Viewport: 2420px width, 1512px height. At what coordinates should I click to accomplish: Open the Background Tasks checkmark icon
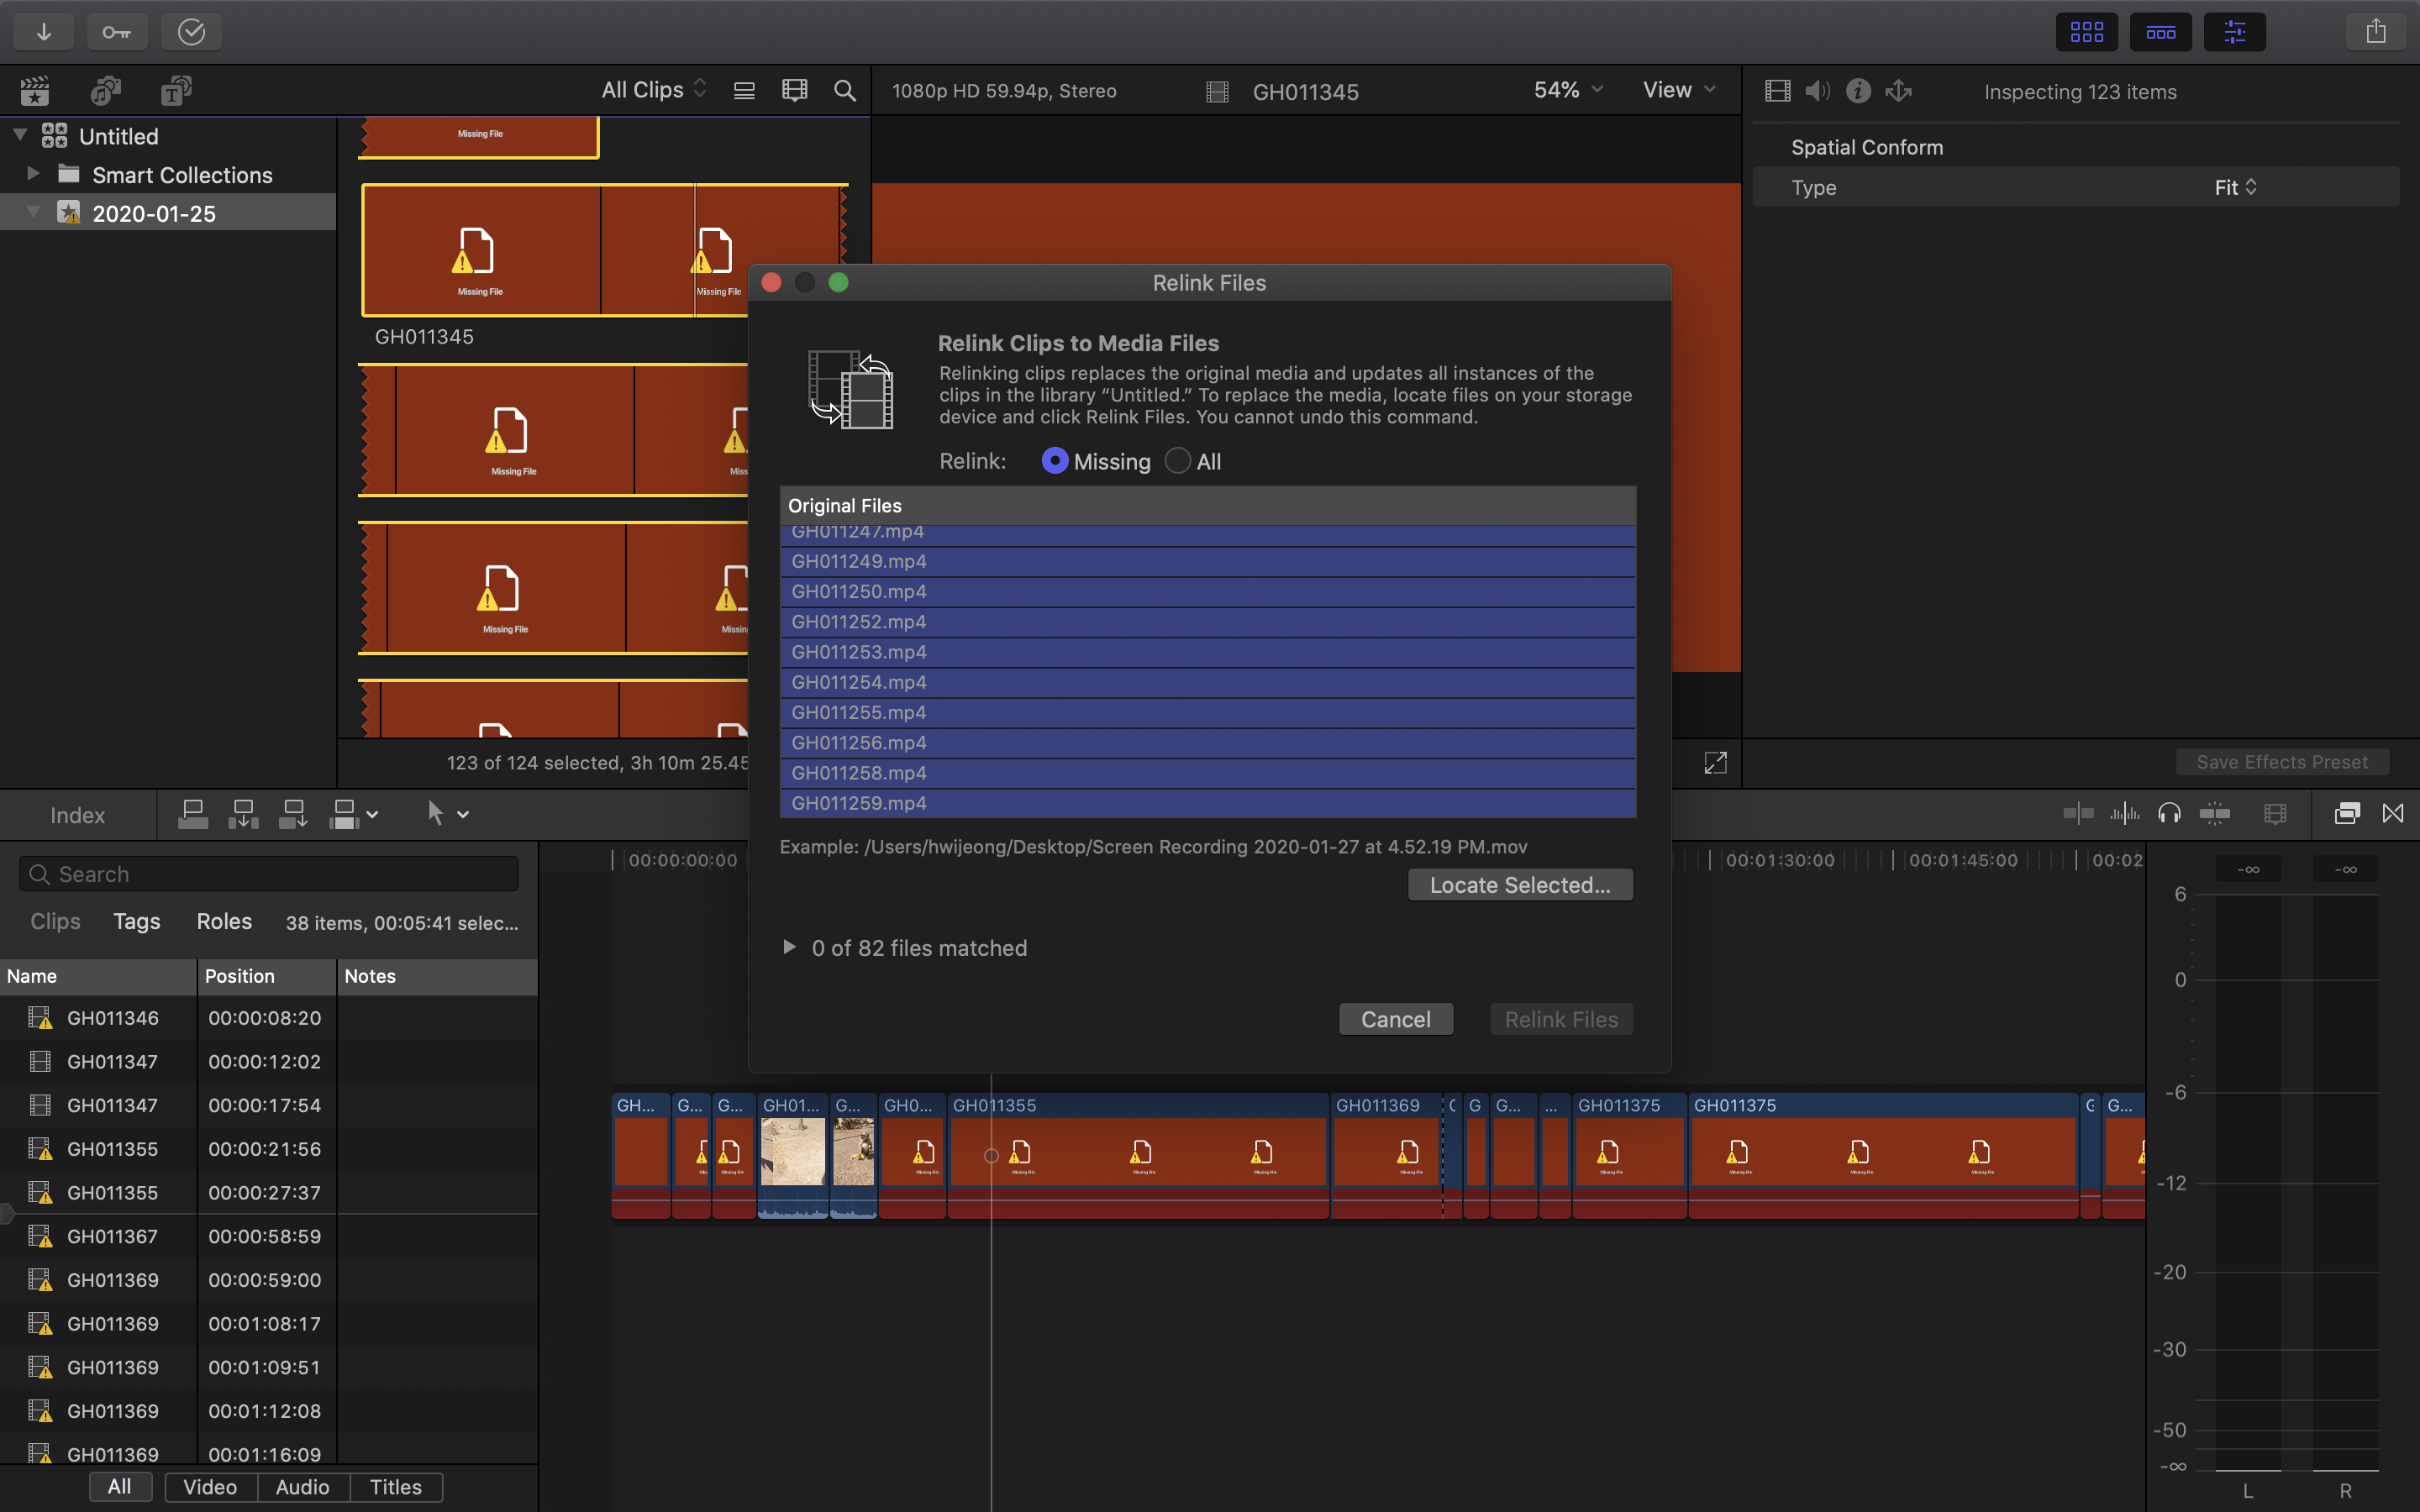click(191, 31)
